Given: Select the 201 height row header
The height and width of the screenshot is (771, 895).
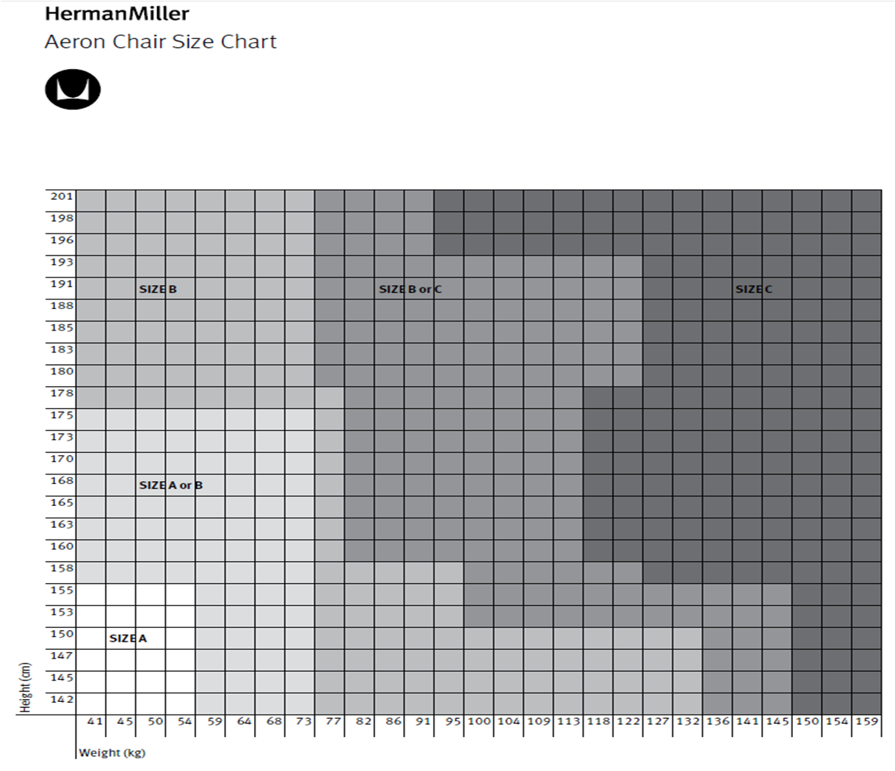Looking at the screenshot, I should coord(62,196).
